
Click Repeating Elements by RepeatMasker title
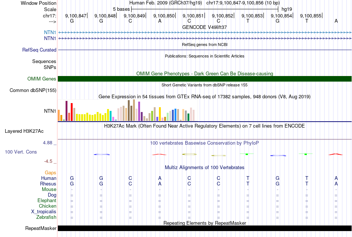(x=205, y=223)
